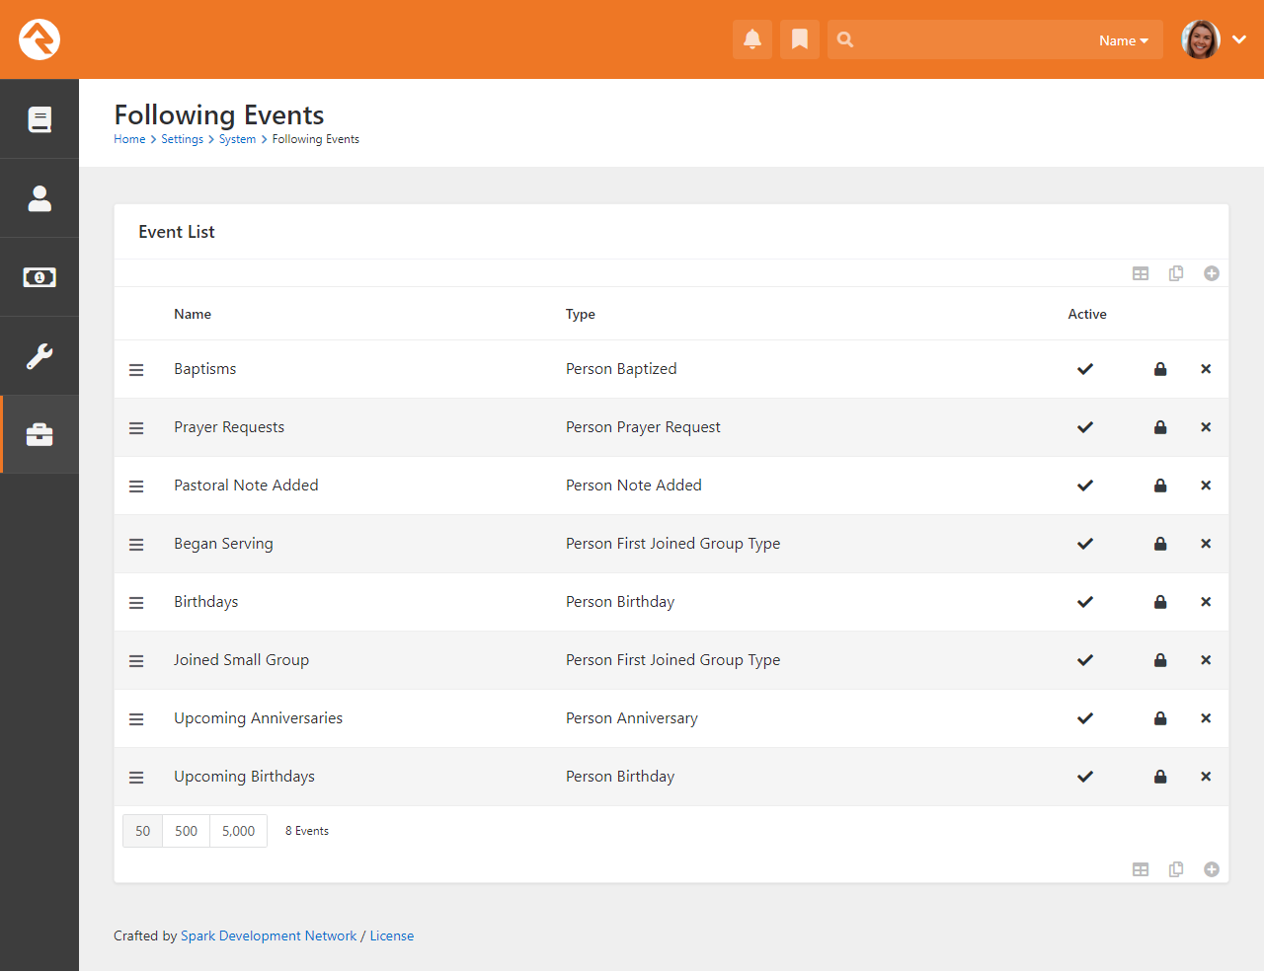Click the Person Anniversary type cell
Image resolution: width=1264 pixels, height=972 pixels.
pyautogui.click(x=632, y=718)
